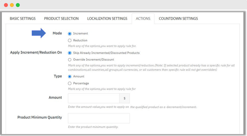Viewport: 247px width, 136px height.
Task: Click the Apply Increment/Reduction On label
Action: click(36, 53)
